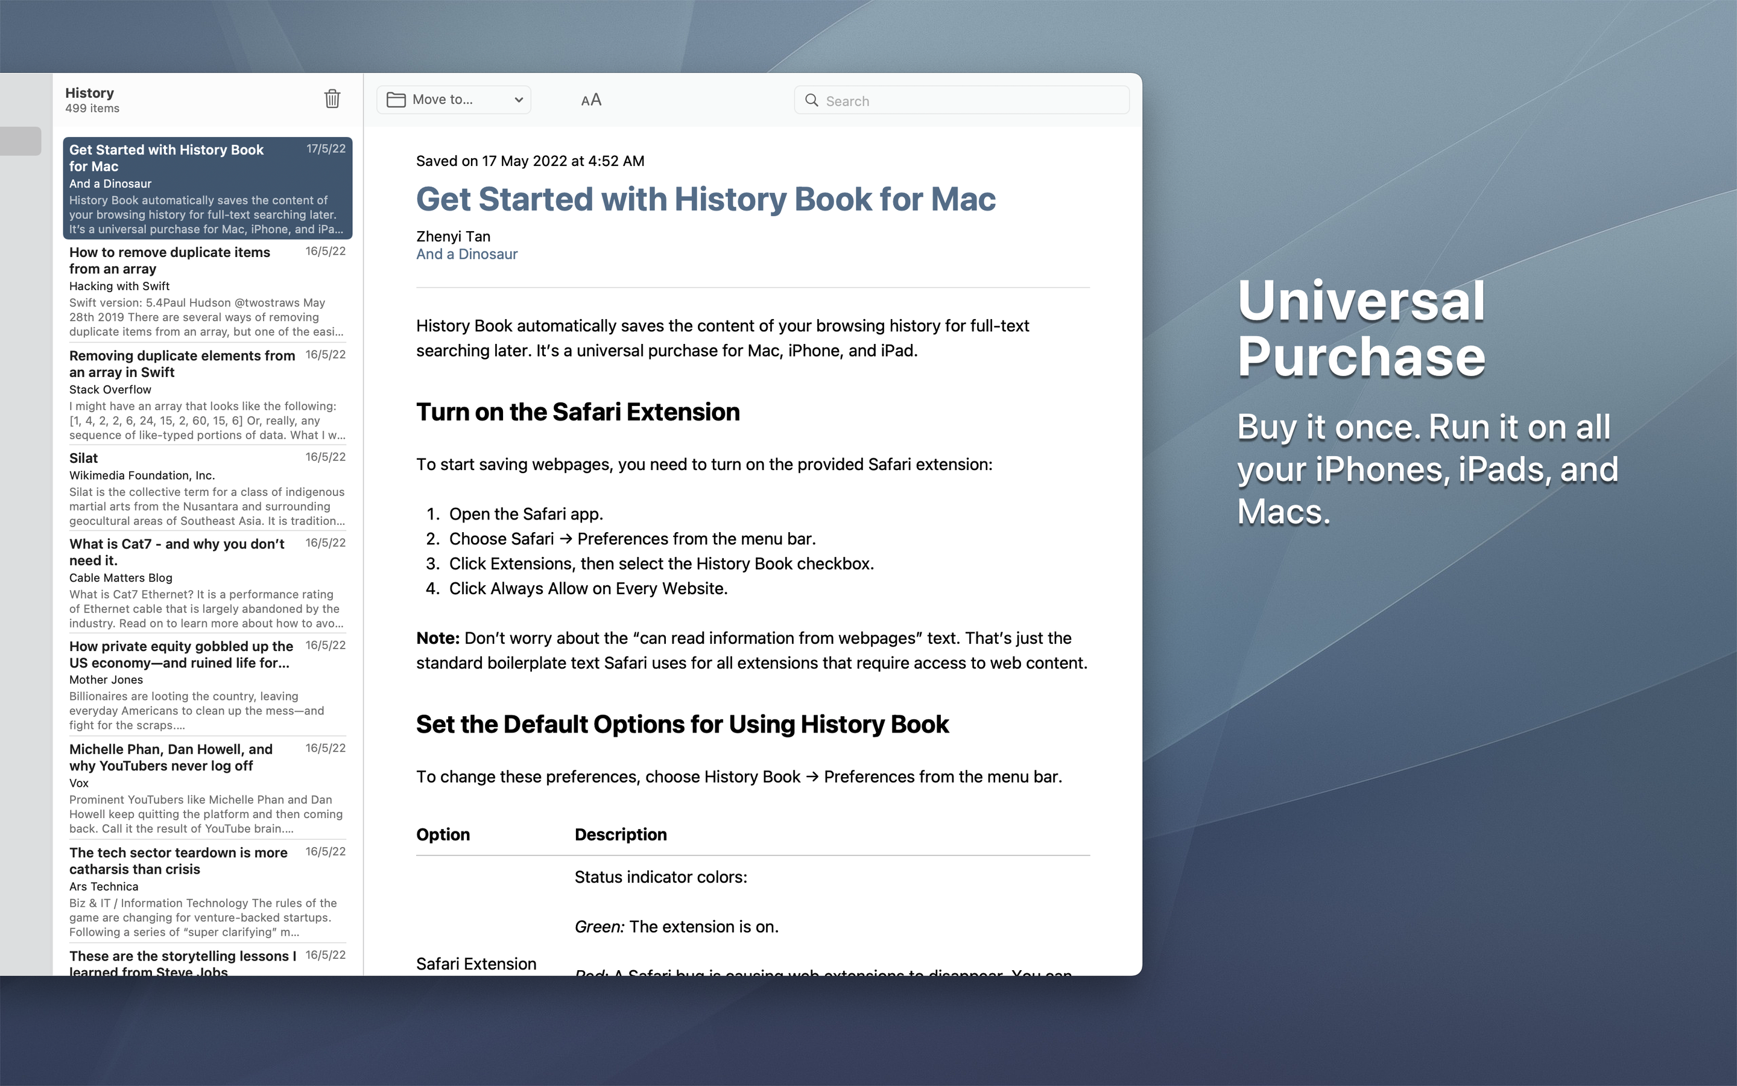Click the trash icon in History header
Viewport: 1737px width, 1086px height.
(x=332, y=99)
